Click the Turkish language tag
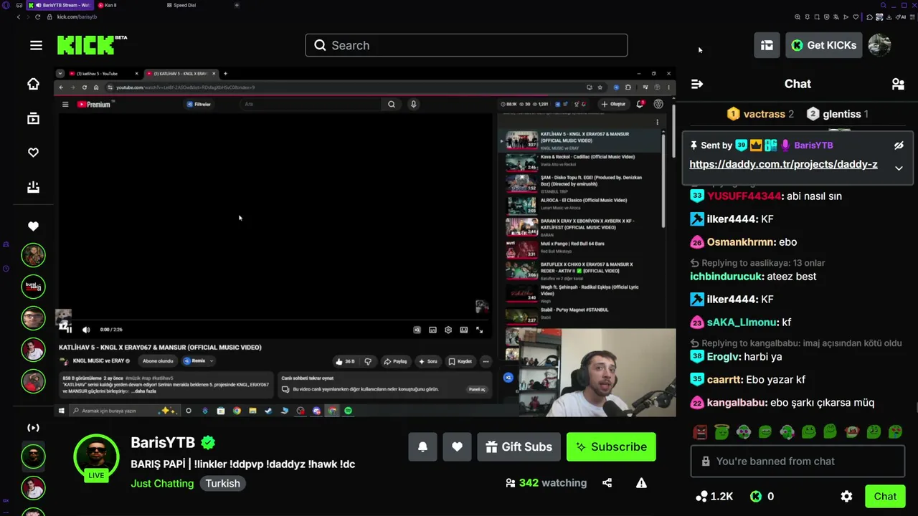The image size is (918, 516). 223,483
